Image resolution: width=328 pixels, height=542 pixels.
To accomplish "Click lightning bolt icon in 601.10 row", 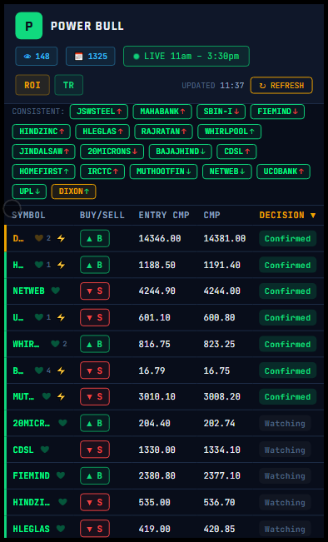I will pyautogui.click(x=61, y=317).
